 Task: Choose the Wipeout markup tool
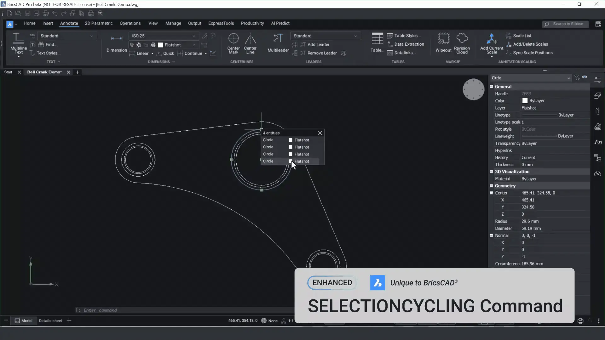point(443,39)
